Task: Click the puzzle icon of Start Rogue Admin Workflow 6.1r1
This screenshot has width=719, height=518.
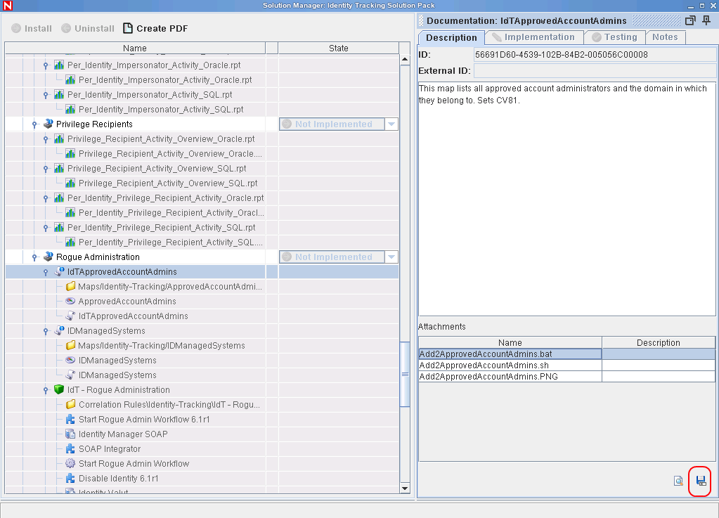Action: [70, 420]
